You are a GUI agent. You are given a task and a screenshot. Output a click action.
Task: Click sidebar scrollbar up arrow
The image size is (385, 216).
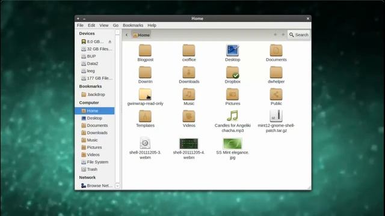(117, 32)
